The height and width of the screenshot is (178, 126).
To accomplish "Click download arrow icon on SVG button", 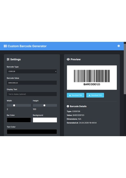I will click(89, 95).
